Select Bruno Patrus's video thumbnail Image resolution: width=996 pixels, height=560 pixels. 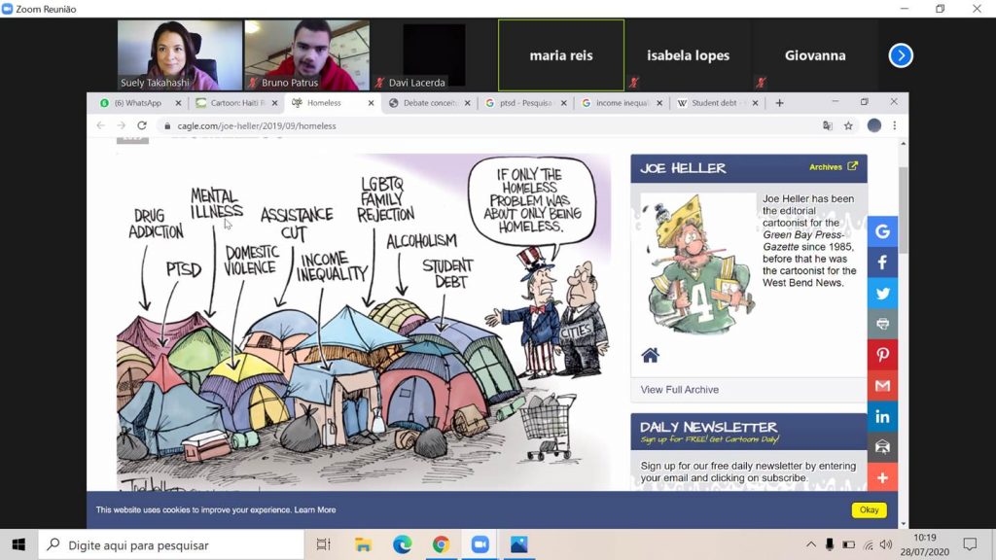306,55
